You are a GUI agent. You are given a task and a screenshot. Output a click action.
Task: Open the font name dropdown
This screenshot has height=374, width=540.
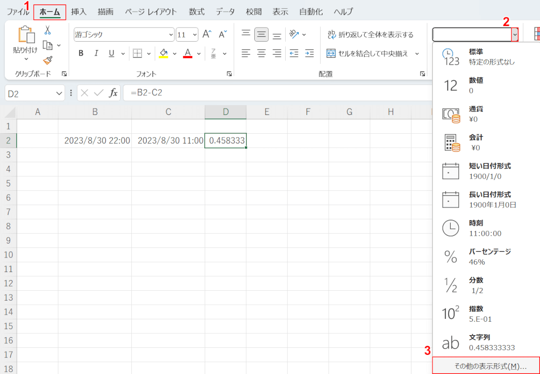click(x=171, y=35)
